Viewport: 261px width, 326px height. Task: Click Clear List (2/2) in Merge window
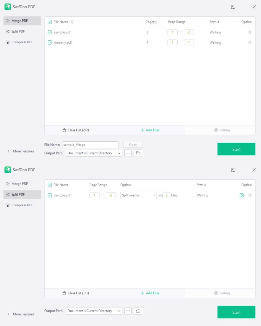[x=76, y=130]
